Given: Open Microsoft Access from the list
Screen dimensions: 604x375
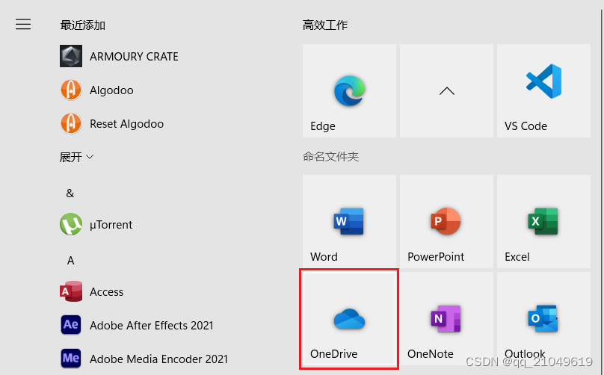Looking at the screenshot, I should pos(92,292).
